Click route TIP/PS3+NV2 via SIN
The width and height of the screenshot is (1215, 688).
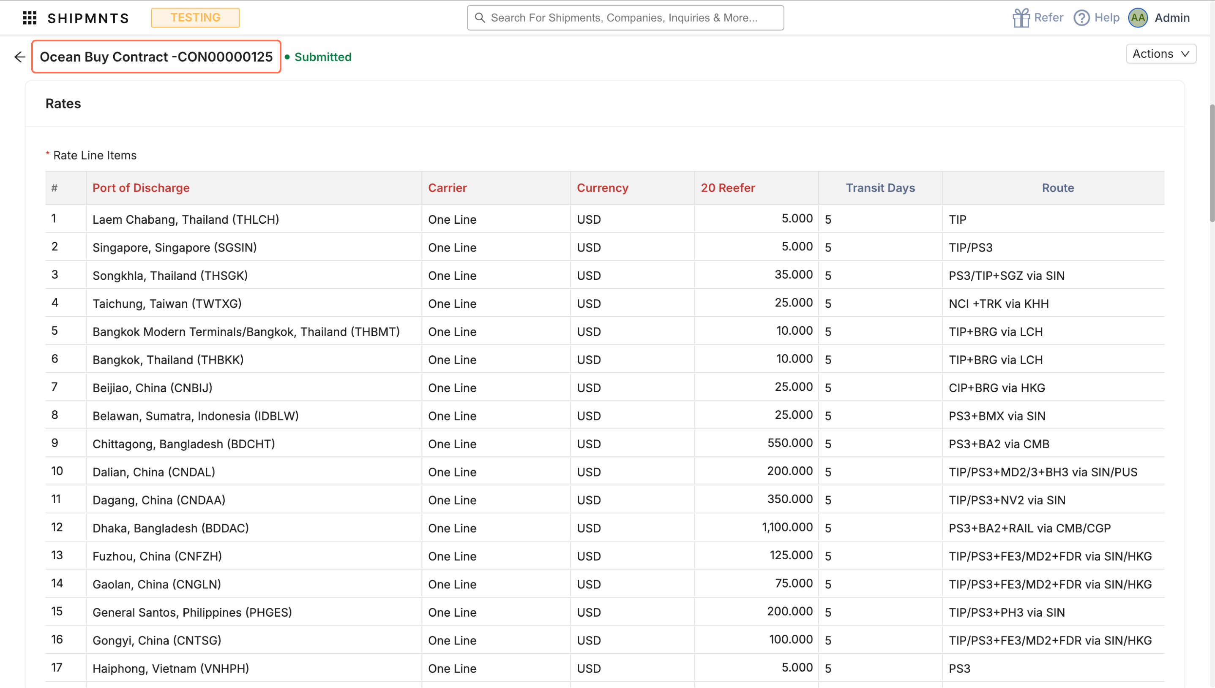[x=1007, y=500]
